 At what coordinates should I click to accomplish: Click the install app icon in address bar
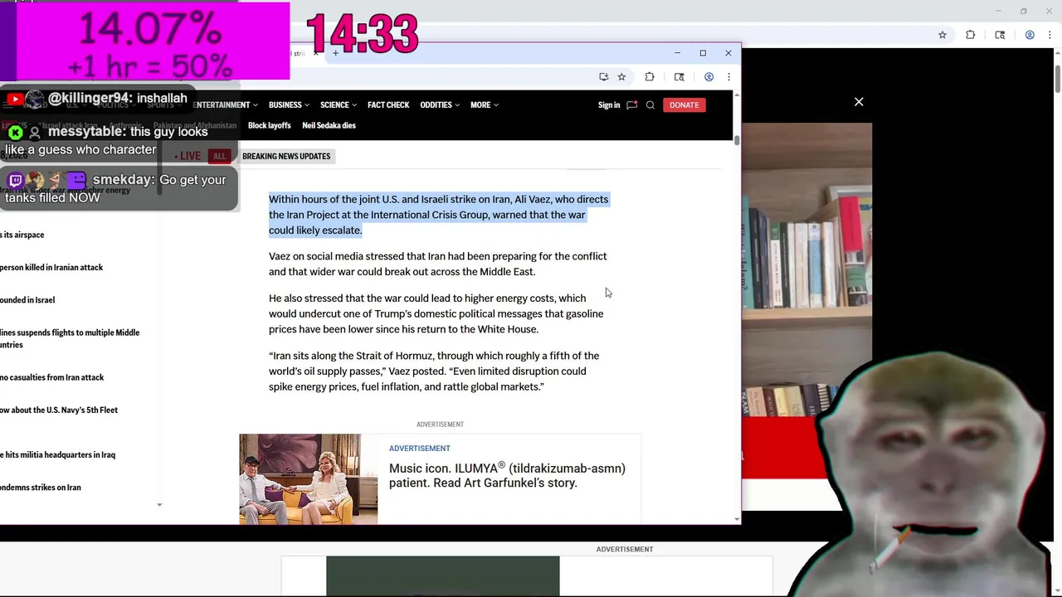pyautogui.click(x=604, y=77)
